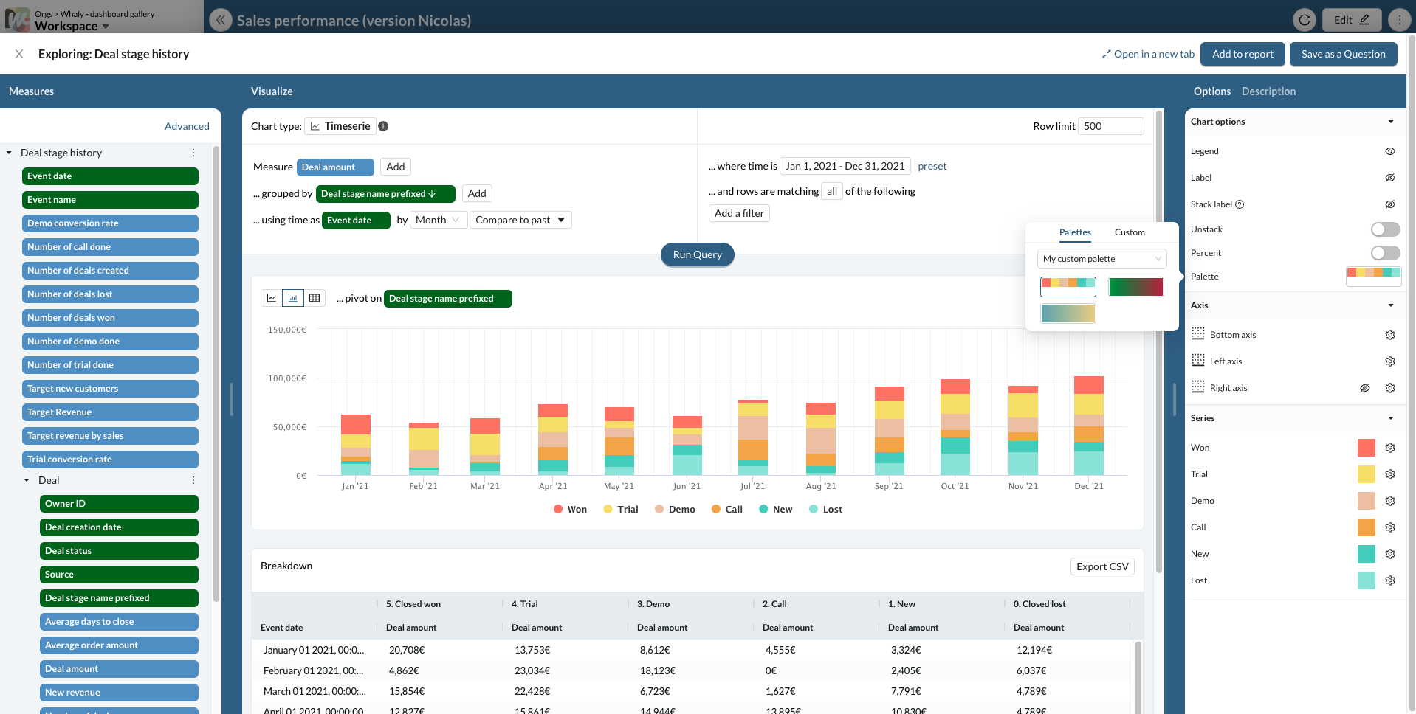The width and height of the screenshot is (1416, 714).
Task: Toggle the Unstack switch
Action: coord(1385,229)
